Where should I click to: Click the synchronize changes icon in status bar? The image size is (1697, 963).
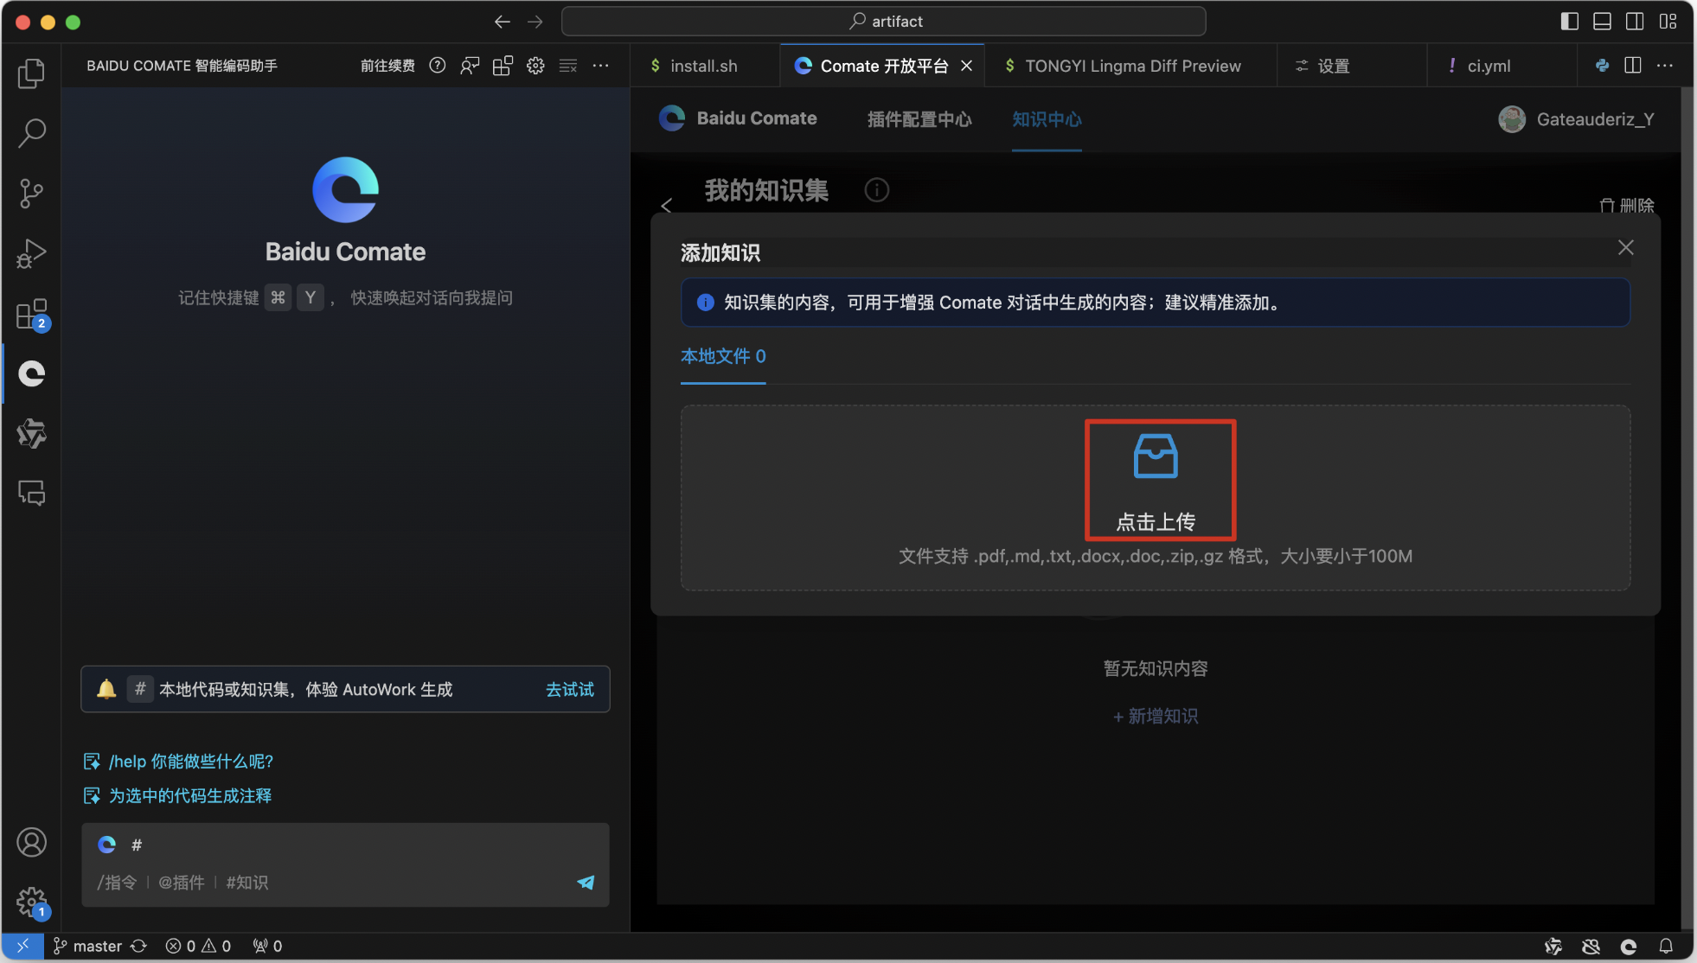point(138,946)
